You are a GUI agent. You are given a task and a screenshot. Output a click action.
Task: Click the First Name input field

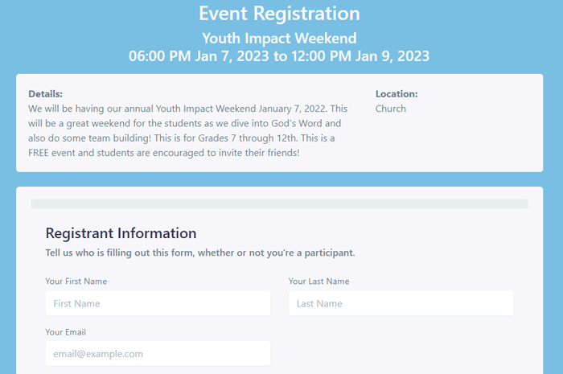[x=158, y=303]
